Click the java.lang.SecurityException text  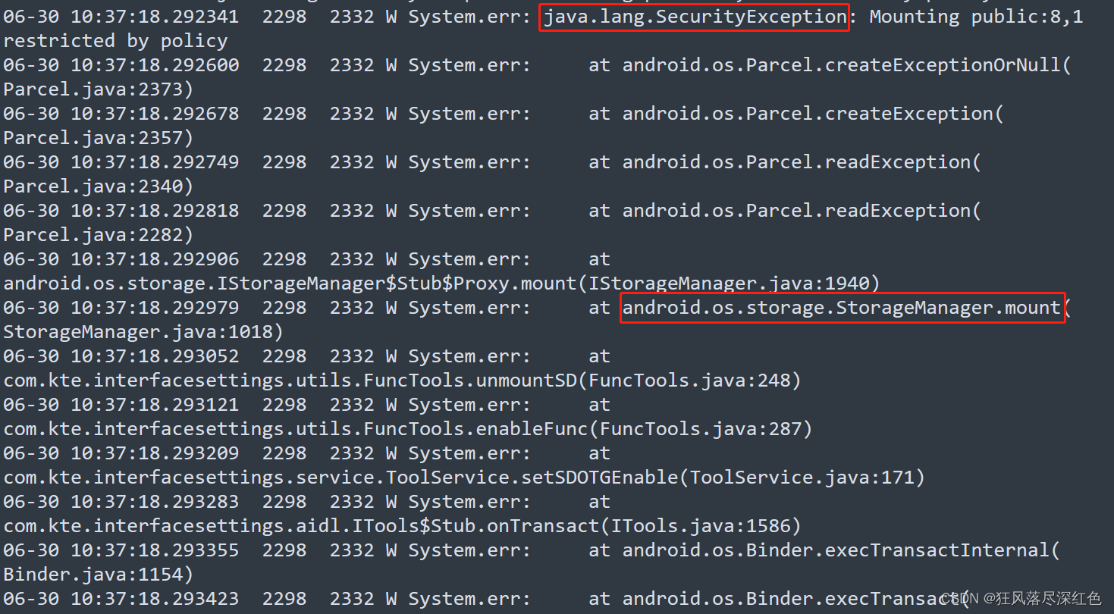tap(695, 17)
